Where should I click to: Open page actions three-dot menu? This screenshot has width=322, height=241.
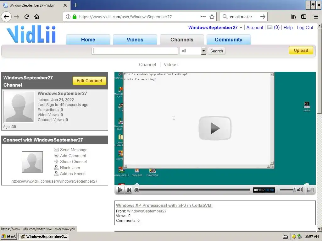[x=203, y=17]
